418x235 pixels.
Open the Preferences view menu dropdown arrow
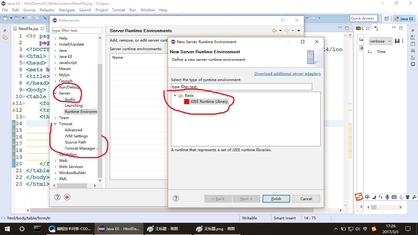click(299, 31)
